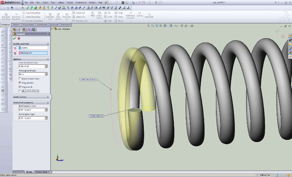The height and width of the screenshot is (177, 292).
Task: Open the Insert menu
Action: tap(45, 2)
